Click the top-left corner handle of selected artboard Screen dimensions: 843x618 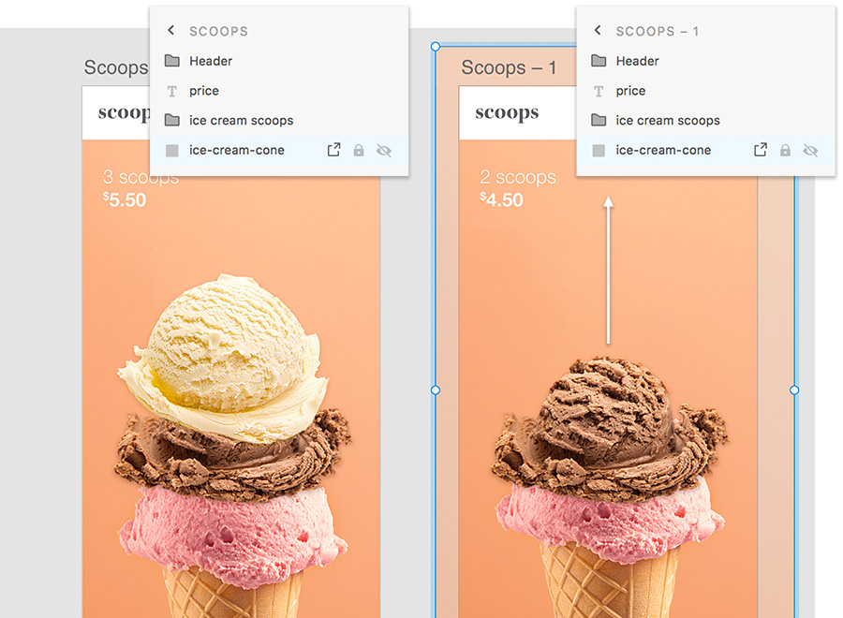pos(436,47)
